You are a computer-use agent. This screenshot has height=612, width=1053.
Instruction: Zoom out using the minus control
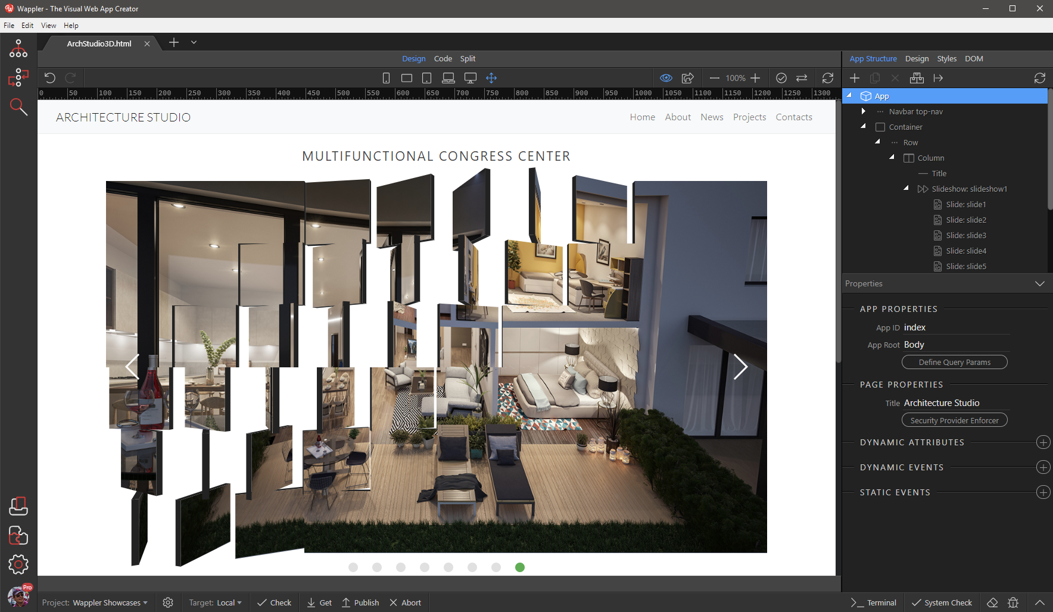715,77
